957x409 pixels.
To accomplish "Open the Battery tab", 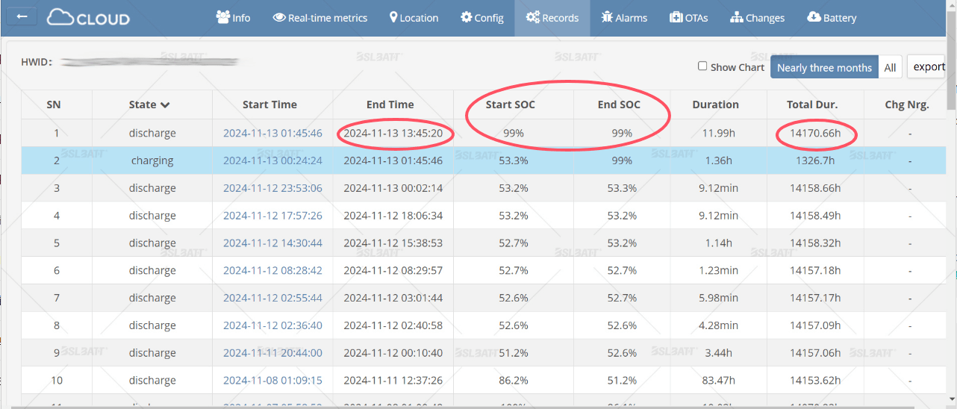I will tap(832, 18).
